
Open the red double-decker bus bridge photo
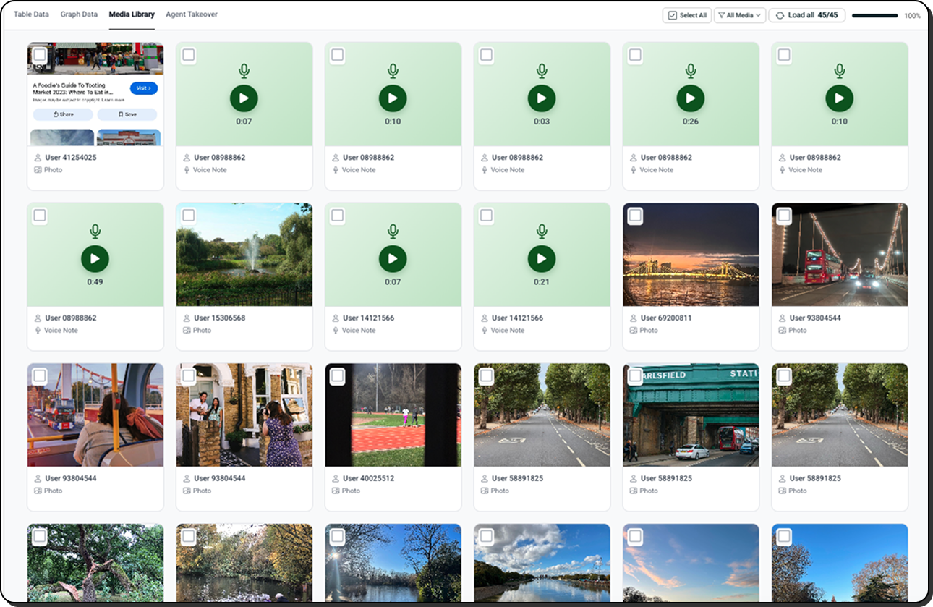tap(839, 255)
